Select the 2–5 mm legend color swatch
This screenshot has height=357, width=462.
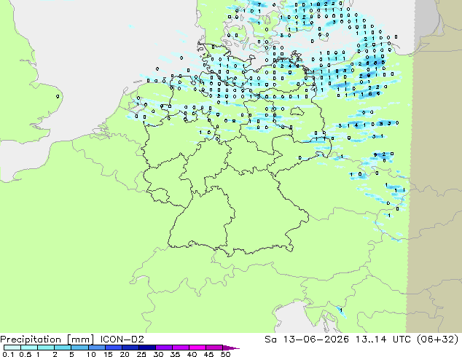tap(63, 348)
